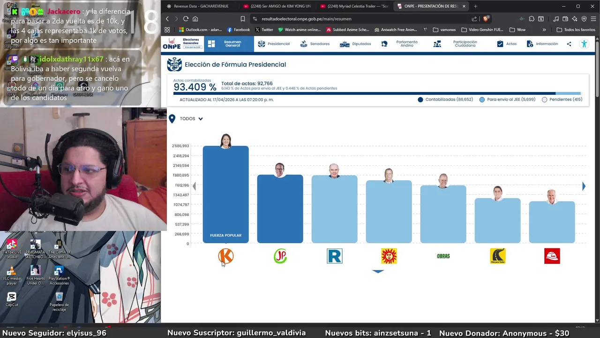Screen dimensions: 600x338
Task: Click the Pendientes legend circle
Action: [x=544, y=100]
